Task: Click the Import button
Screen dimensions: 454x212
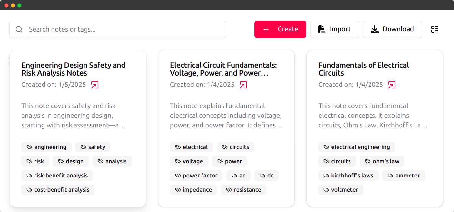Action: (334, 29)
